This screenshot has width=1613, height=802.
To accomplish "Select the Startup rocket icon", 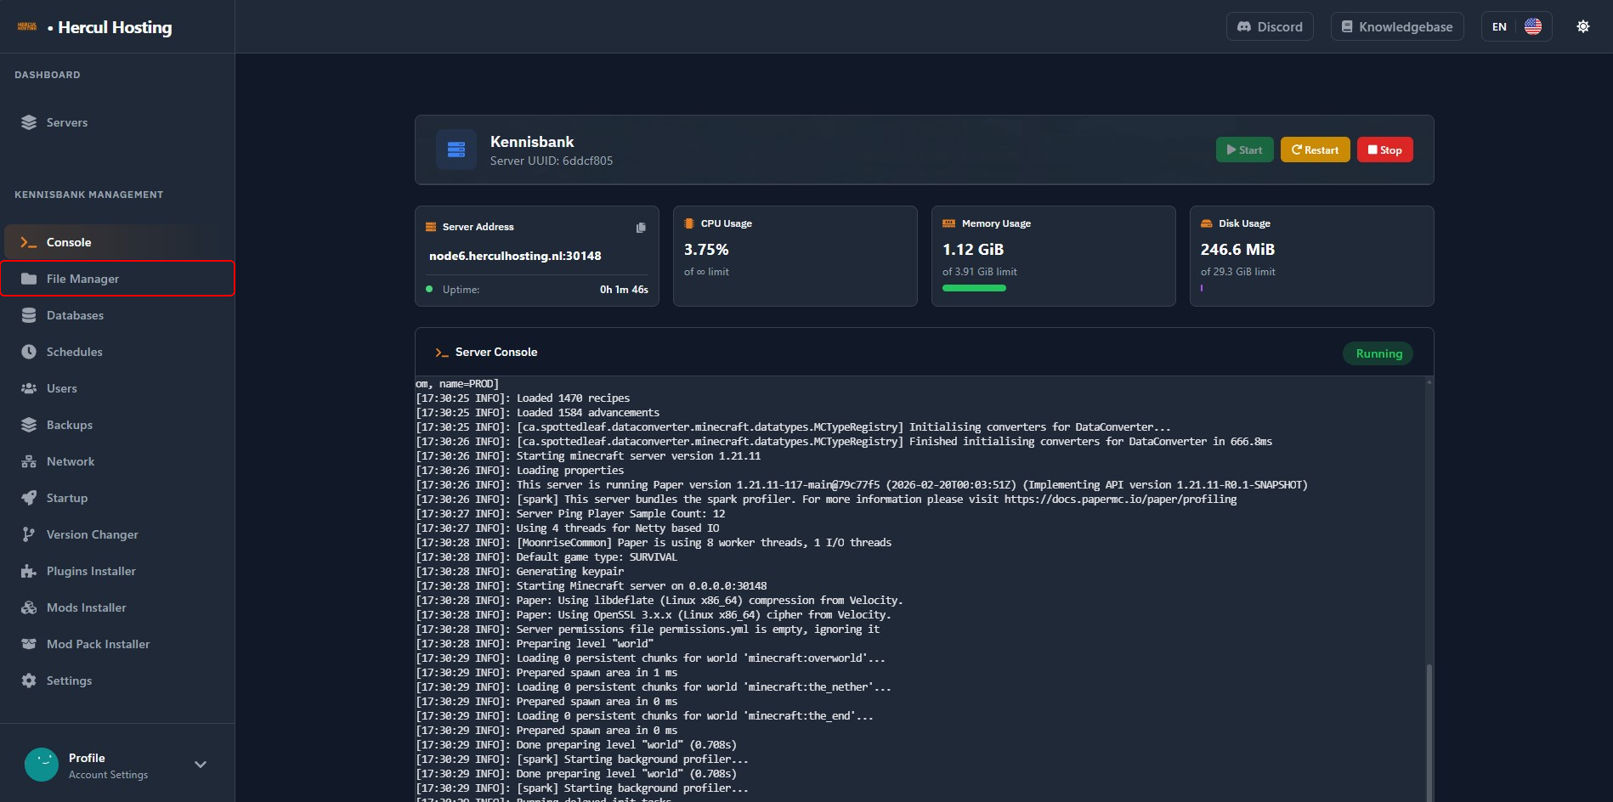I will (x=29, y=498).
